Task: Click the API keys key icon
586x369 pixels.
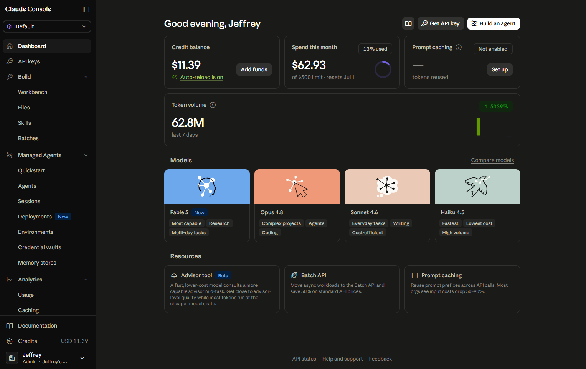Action: point(10,61)
